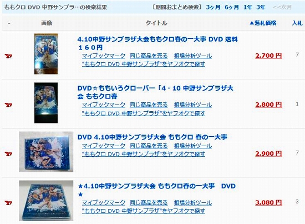Select the 6ヶ月 period search

pyautogui.click(x=232, y=7)
